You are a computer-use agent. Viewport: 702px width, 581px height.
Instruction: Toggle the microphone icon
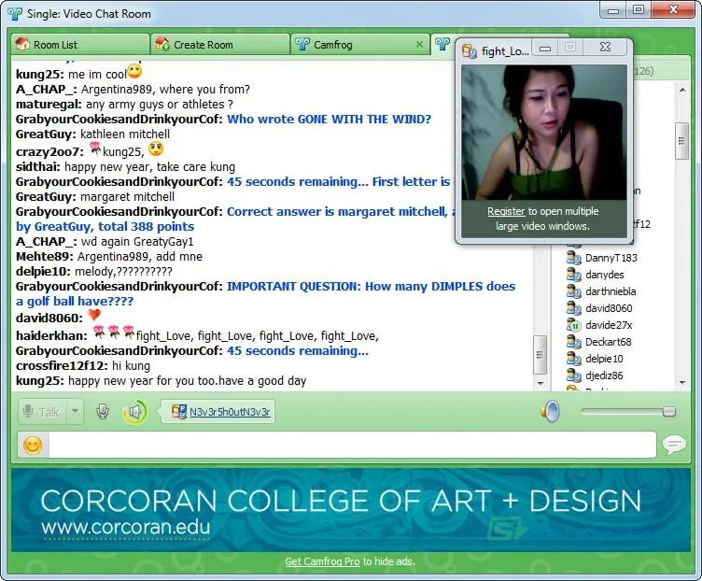103,412
